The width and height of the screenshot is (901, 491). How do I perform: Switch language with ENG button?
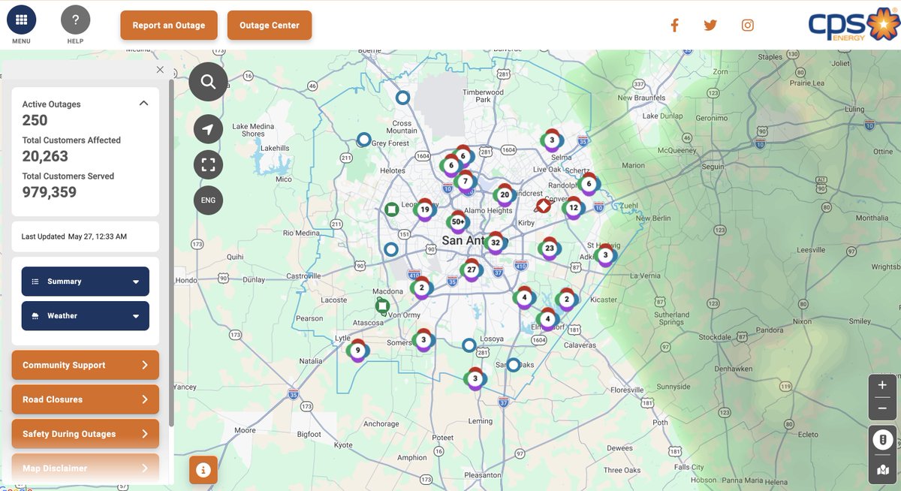[x=208, y=200]
